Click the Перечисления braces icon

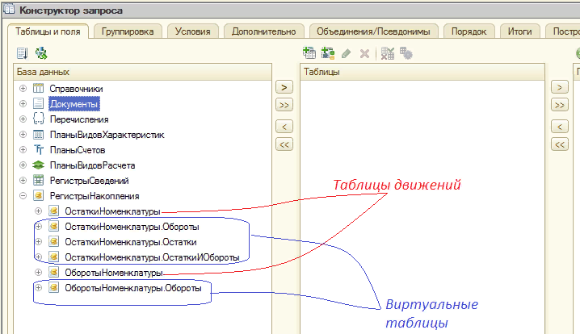pyautogui.click(x=39, y=119)
